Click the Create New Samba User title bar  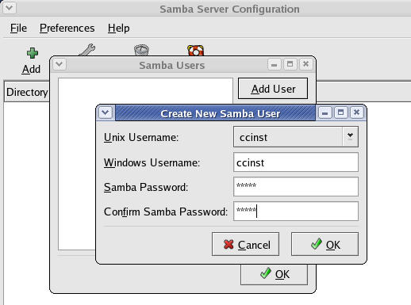coord(215,113)
